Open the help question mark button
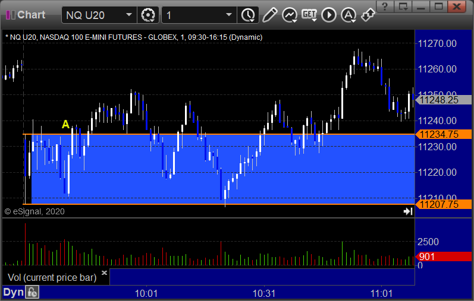The width and height of the screenshot is (474, 301). [385, 7]
